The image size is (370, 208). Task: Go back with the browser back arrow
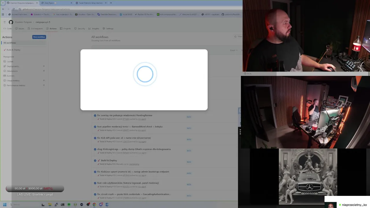pyautogui.click(x=3, y=9)
